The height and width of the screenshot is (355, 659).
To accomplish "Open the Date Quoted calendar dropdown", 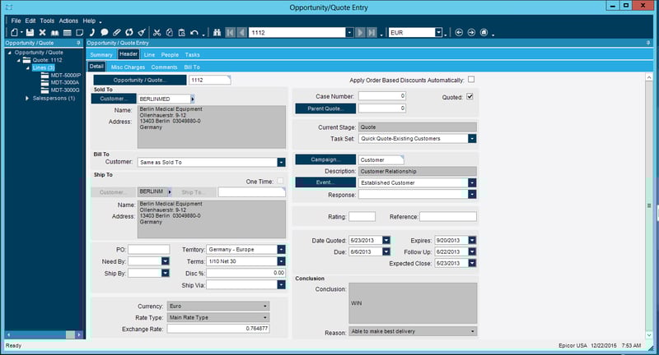I will click(x=386, y=240).
